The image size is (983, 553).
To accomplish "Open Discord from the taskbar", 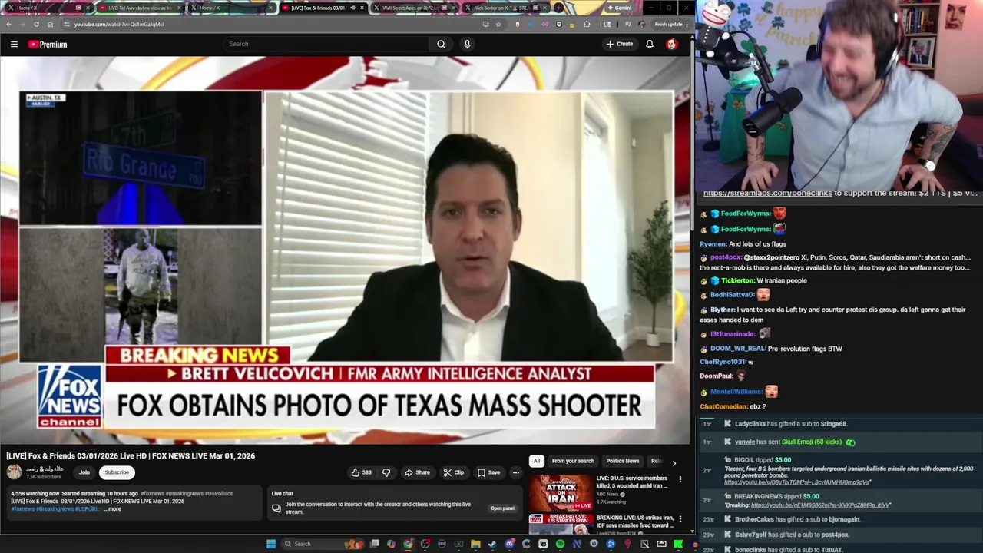I will (x=509, y=544).
